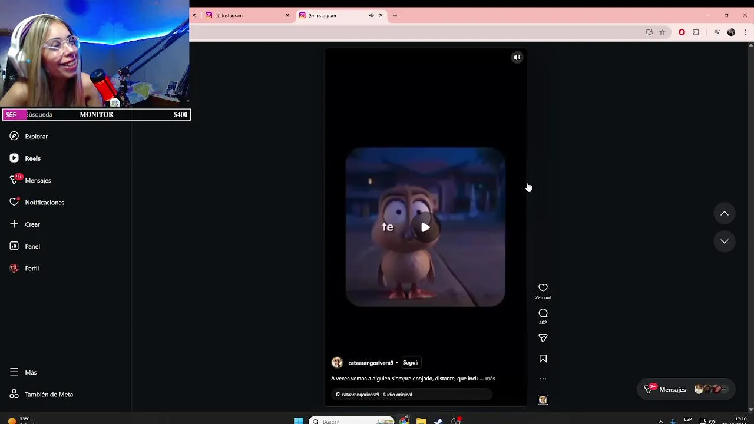Open Notificaciones in the sidebar

[x=44, y=203]
